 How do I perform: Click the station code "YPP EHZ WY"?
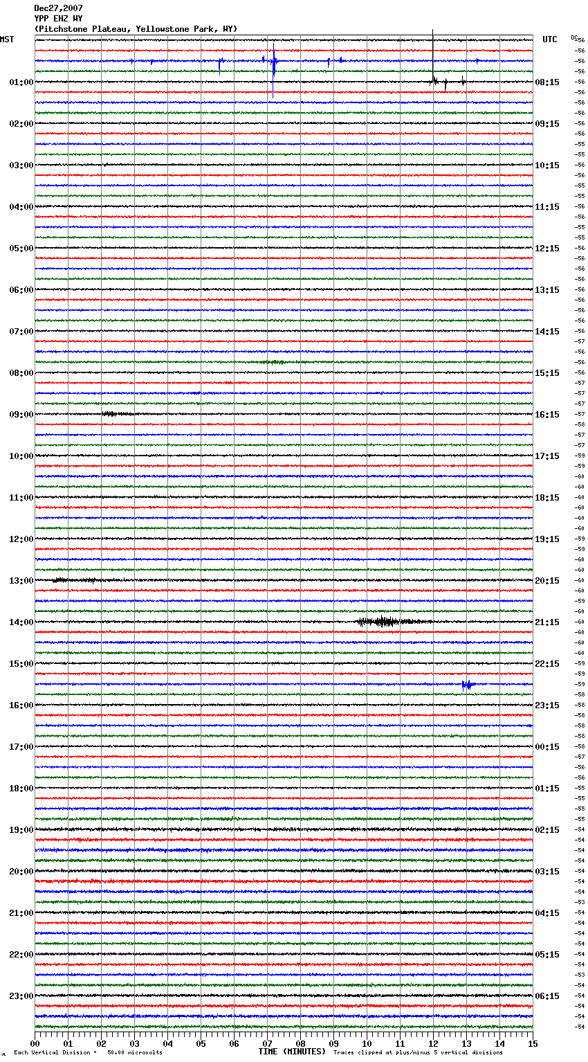coord(58,19)
